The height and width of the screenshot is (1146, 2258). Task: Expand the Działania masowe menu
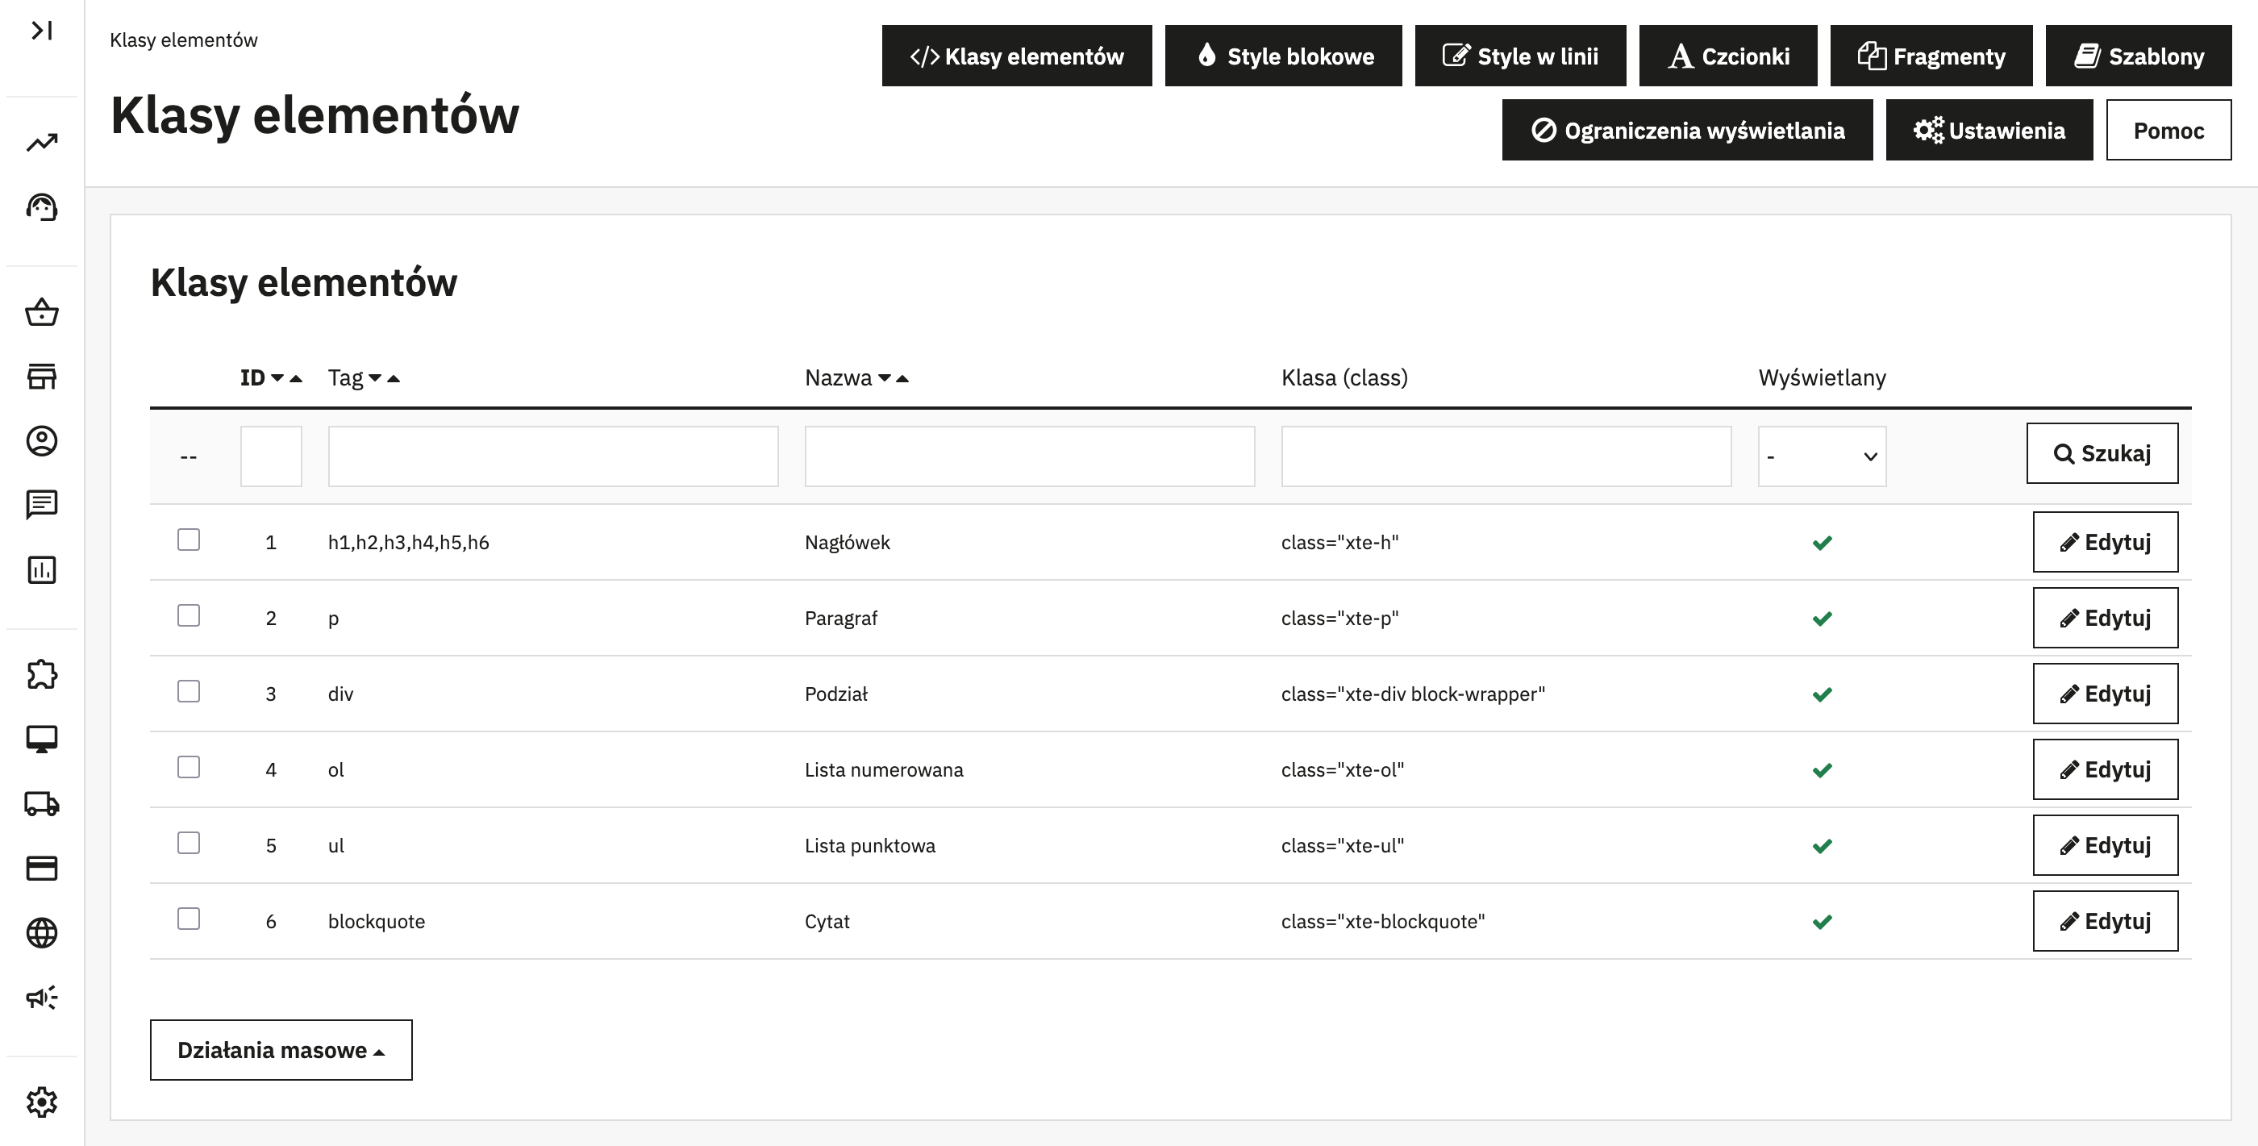tap(281, 1050)
